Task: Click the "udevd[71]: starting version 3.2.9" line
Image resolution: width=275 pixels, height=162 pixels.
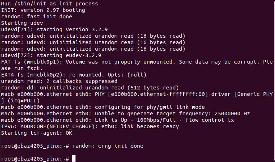Action: click(x=50, y=29)
